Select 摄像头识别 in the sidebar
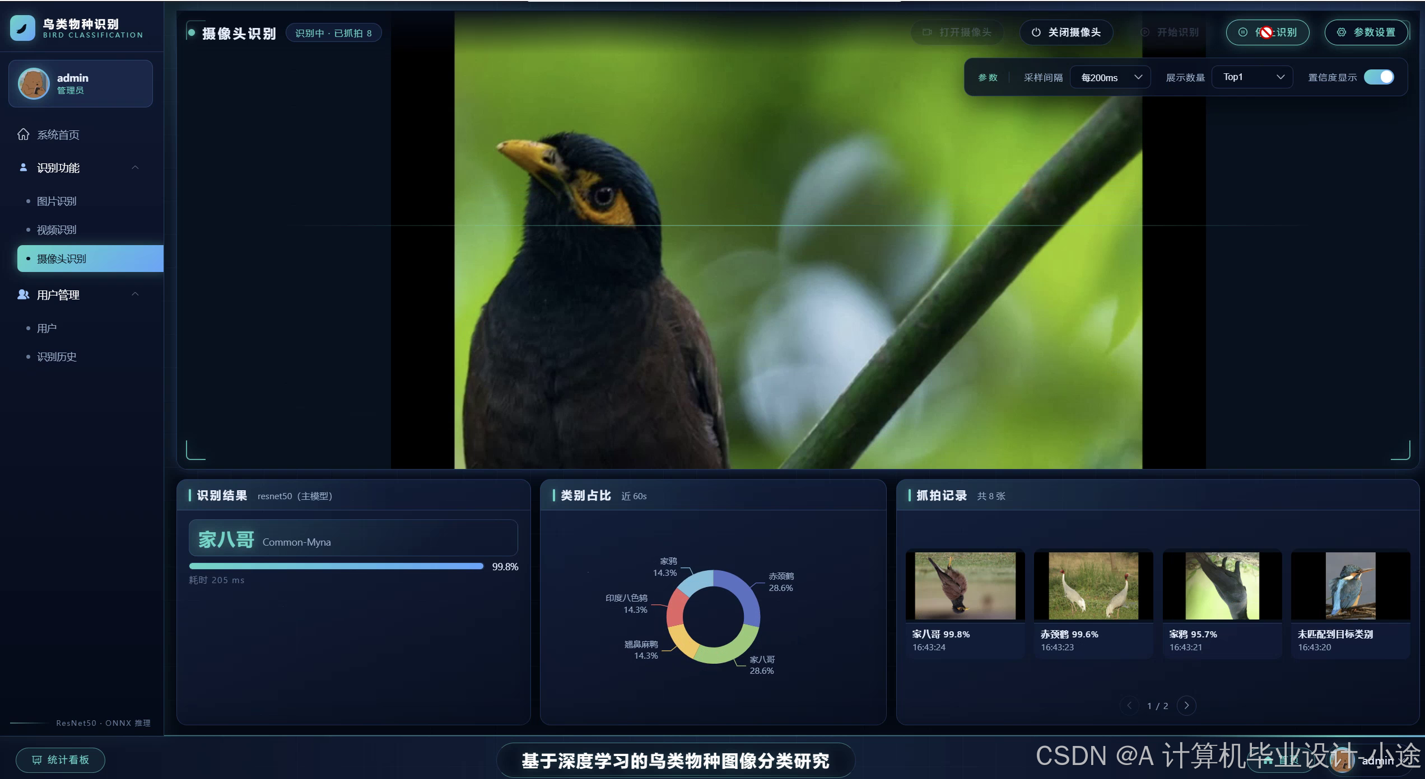This screenshot has height=779, width=1425. click(x=90, y=259)
